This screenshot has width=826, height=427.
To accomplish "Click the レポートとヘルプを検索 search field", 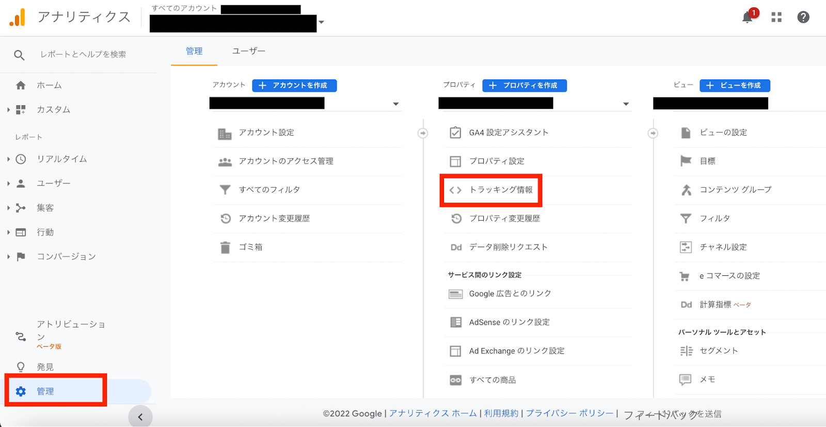I will (x=83, y=55).
